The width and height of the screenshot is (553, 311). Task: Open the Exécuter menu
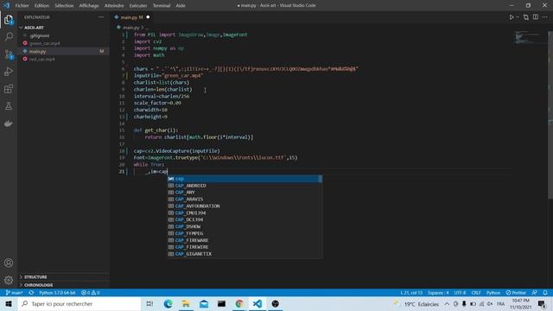pyautogui.click(x=138, y=6)
